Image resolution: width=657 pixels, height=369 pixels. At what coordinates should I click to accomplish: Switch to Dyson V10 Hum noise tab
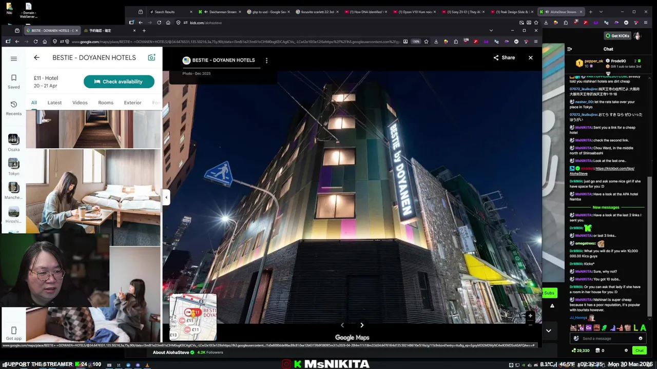pyautogui.click(x=415, y=12)
